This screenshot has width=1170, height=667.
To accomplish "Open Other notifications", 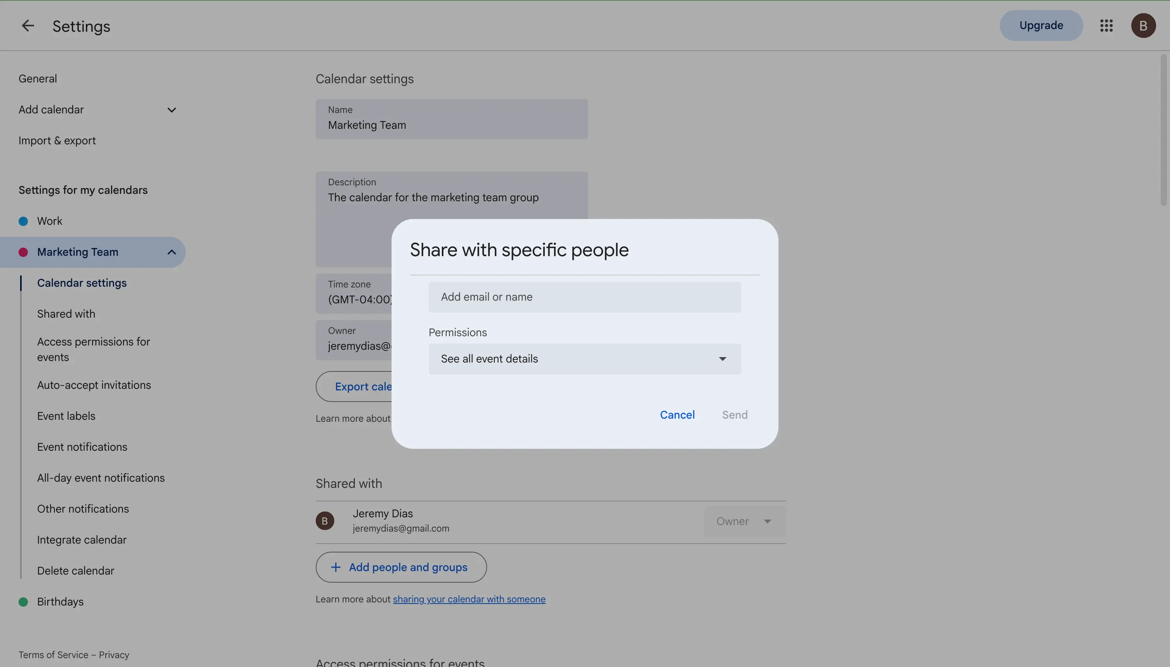I will coord(83,509).
